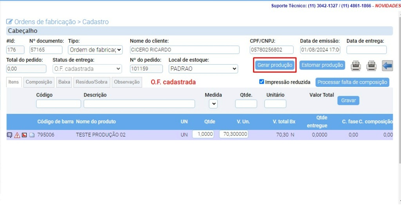
Task: Click the #Id input field
Action: (x=15, y=50)
